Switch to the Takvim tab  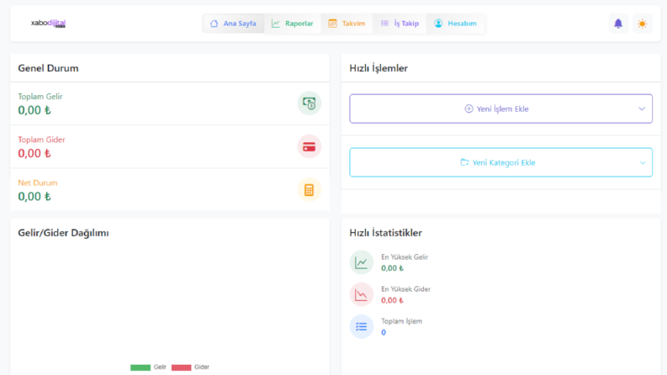[347, 24]
